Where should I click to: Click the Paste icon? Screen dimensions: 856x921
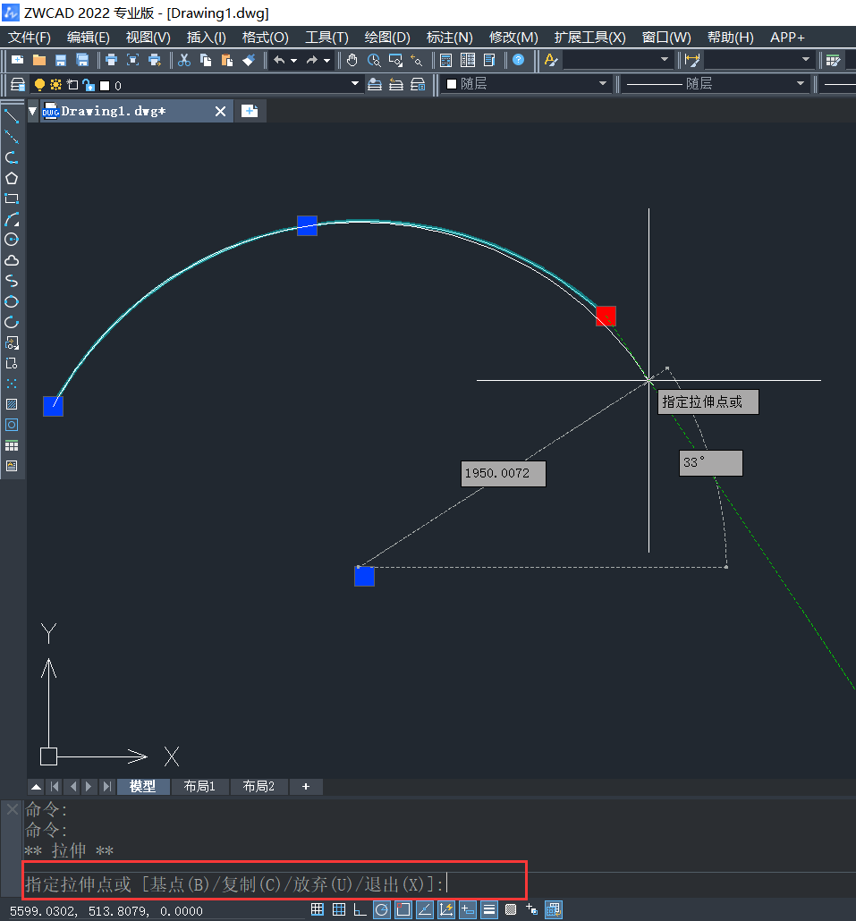click(227, 60)
